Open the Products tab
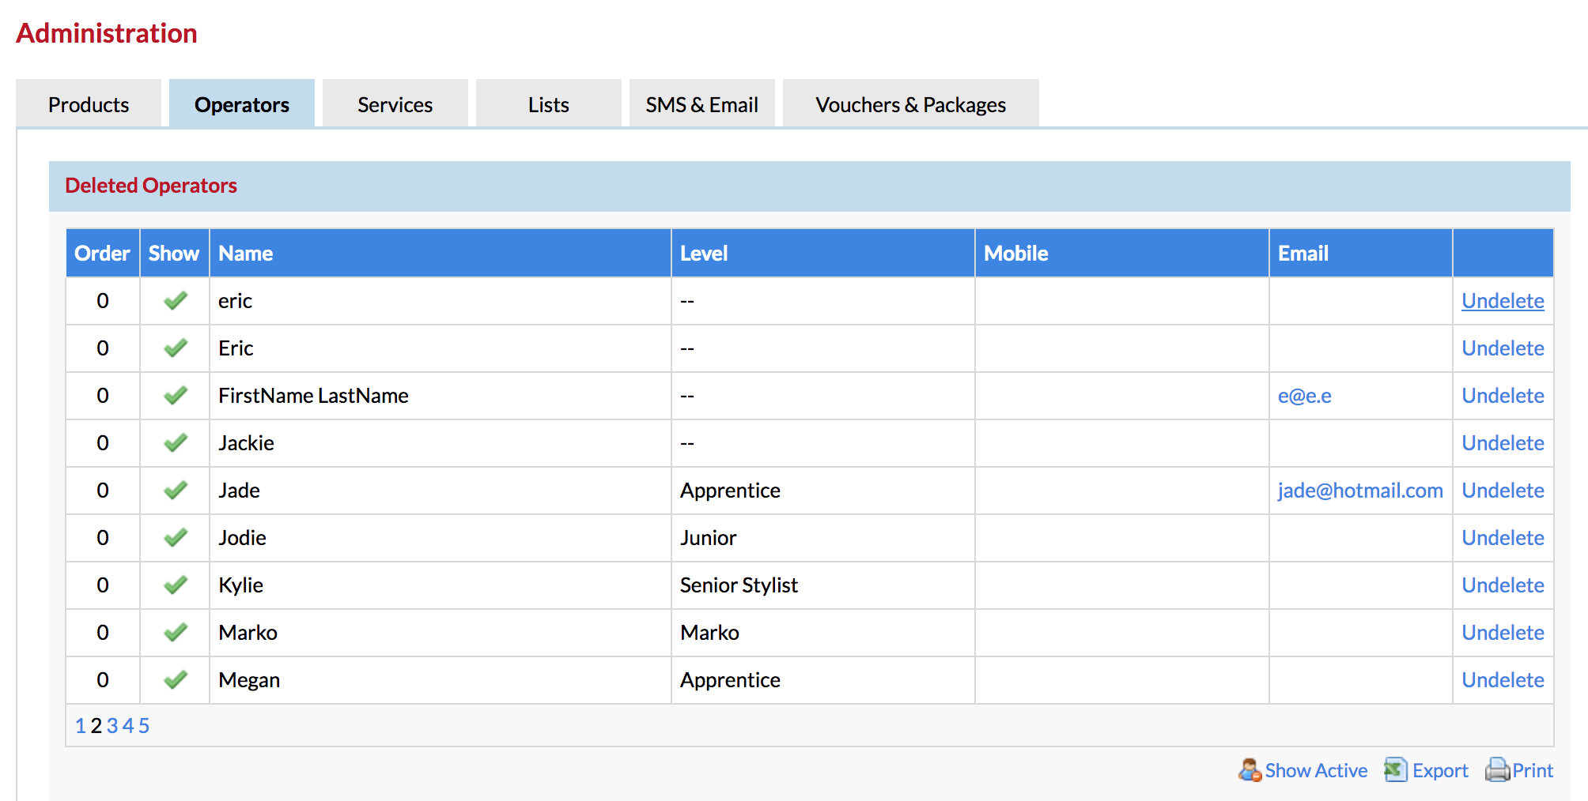The height and width of the screenshot is (801, 1588). tap(89, 103)
